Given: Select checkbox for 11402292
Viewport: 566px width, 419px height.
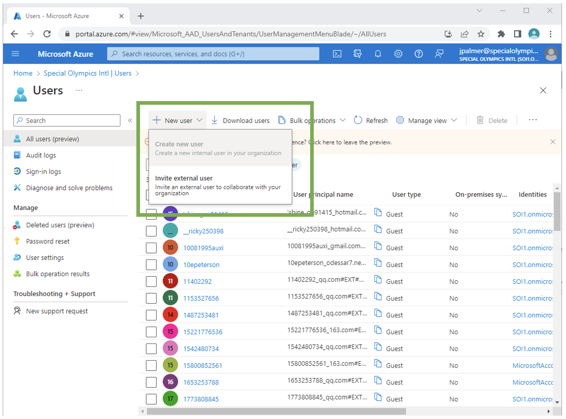Looking at the screenshot, I should tap(151, 282).
